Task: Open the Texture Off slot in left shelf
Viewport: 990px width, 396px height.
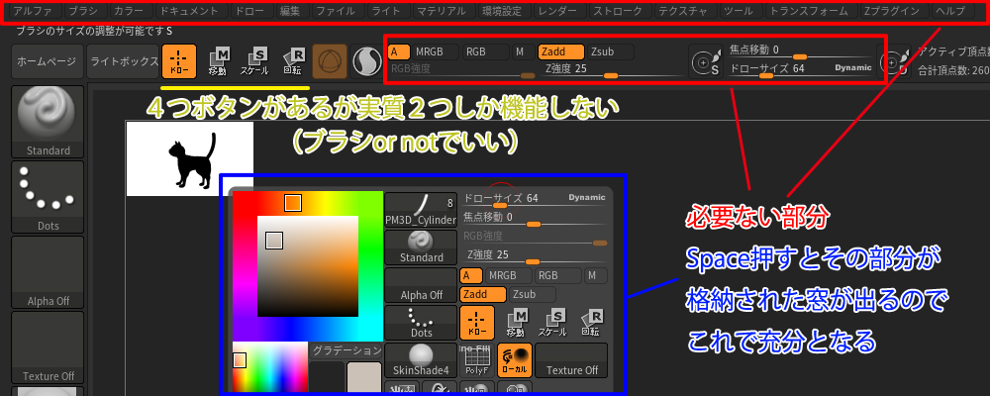Action: point(48,347)
